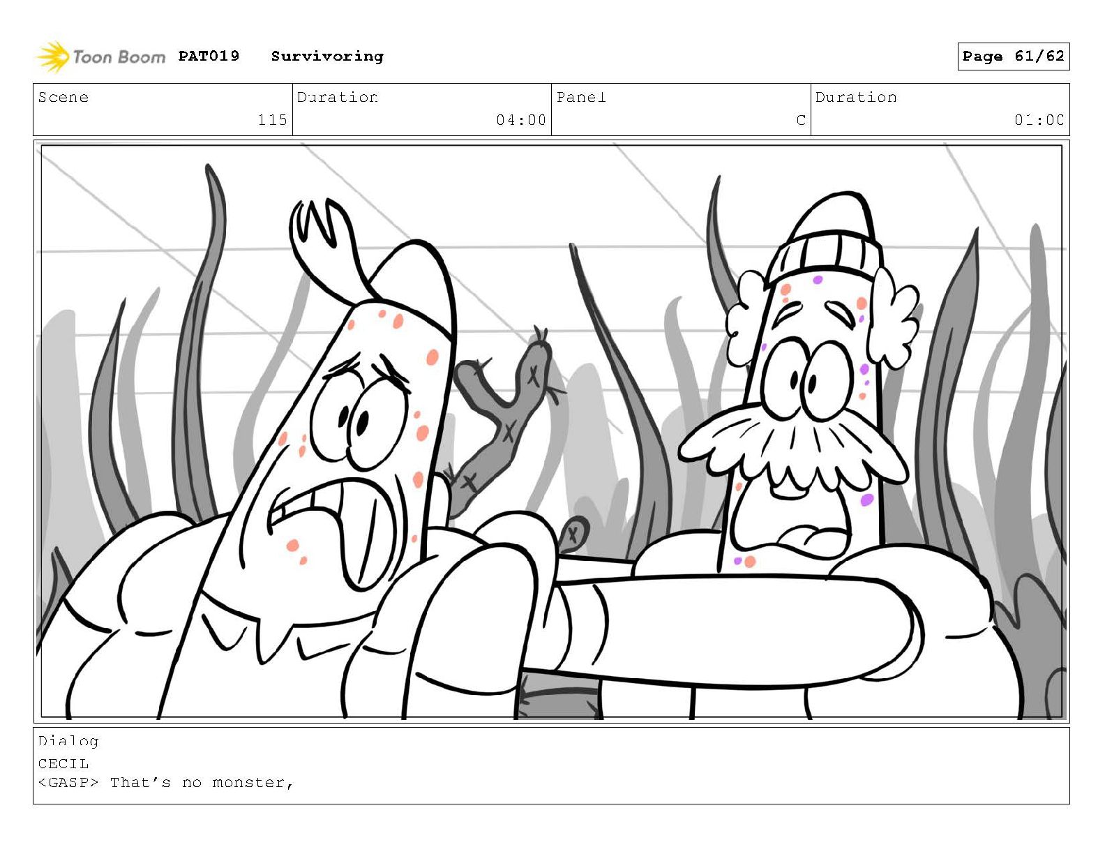Click the Panel label
The width and height of the screenshot is (1105, 854).
(x=581, y=97)
